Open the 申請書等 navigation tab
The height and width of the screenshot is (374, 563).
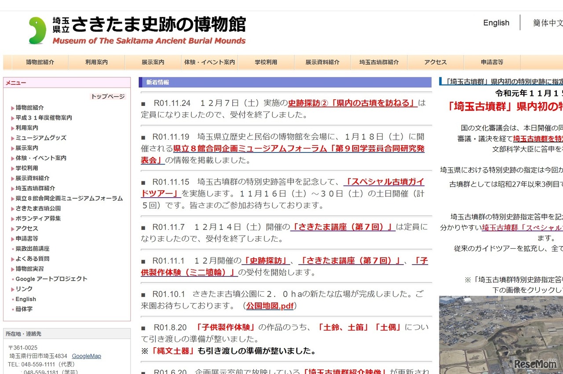click(491, 62)
